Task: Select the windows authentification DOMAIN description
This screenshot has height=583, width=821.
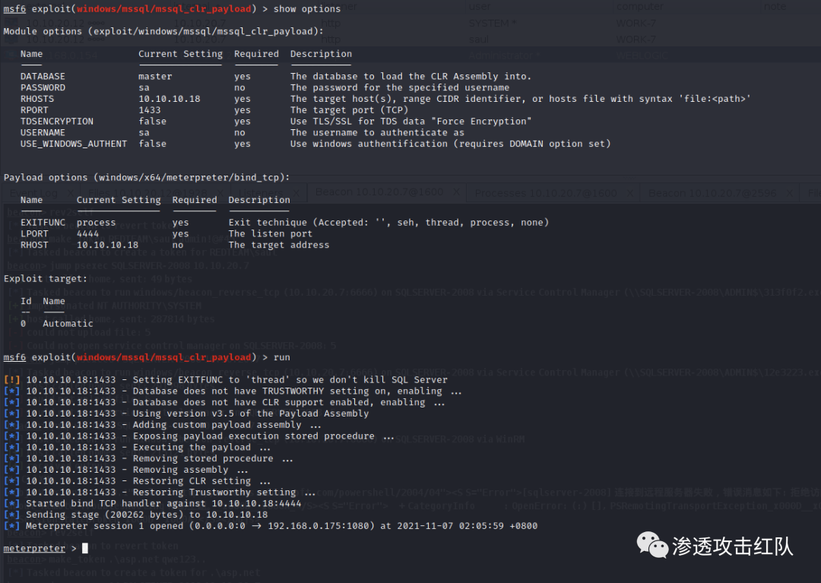Action: [450, 144]
